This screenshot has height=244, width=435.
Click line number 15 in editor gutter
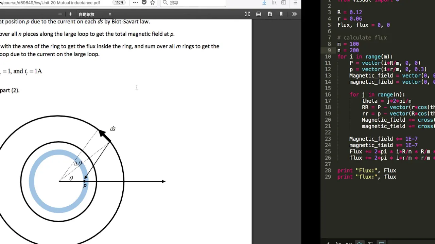click(x=328, y=88)
